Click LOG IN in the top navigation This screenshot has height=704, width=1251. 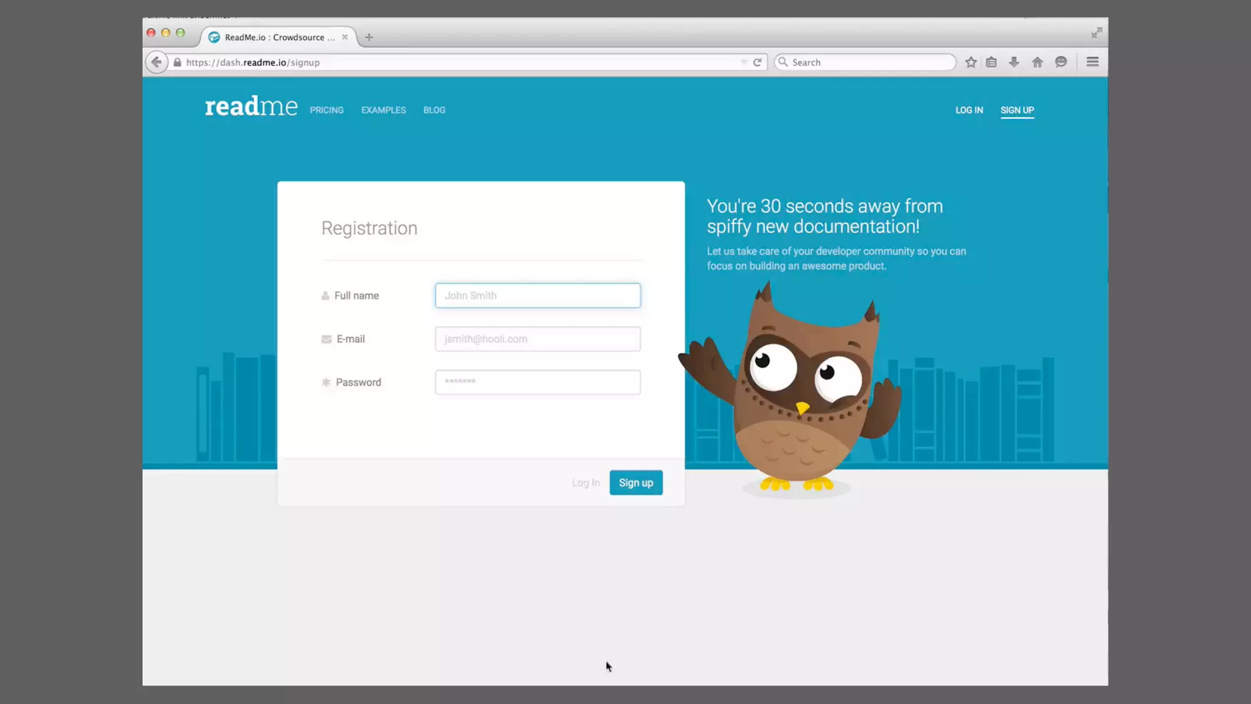tap(969, 110)
